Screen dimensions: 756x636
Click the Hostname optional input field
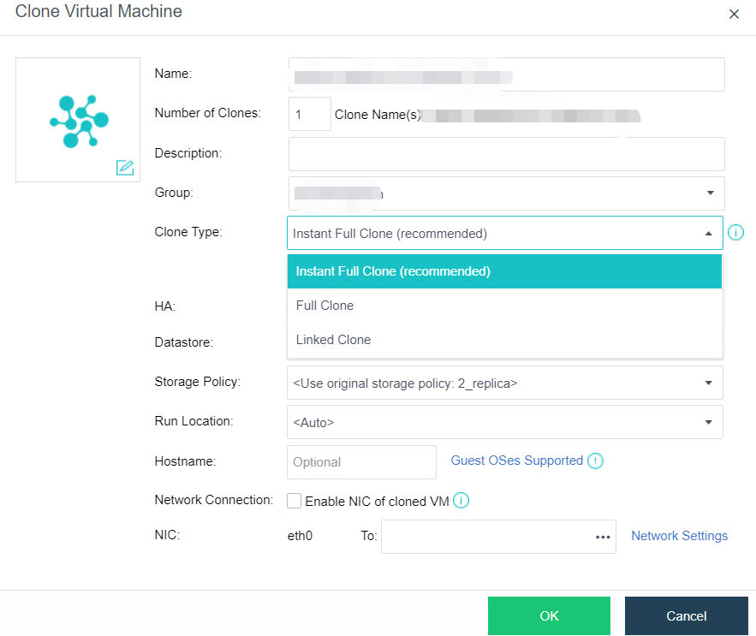[361, 462]
